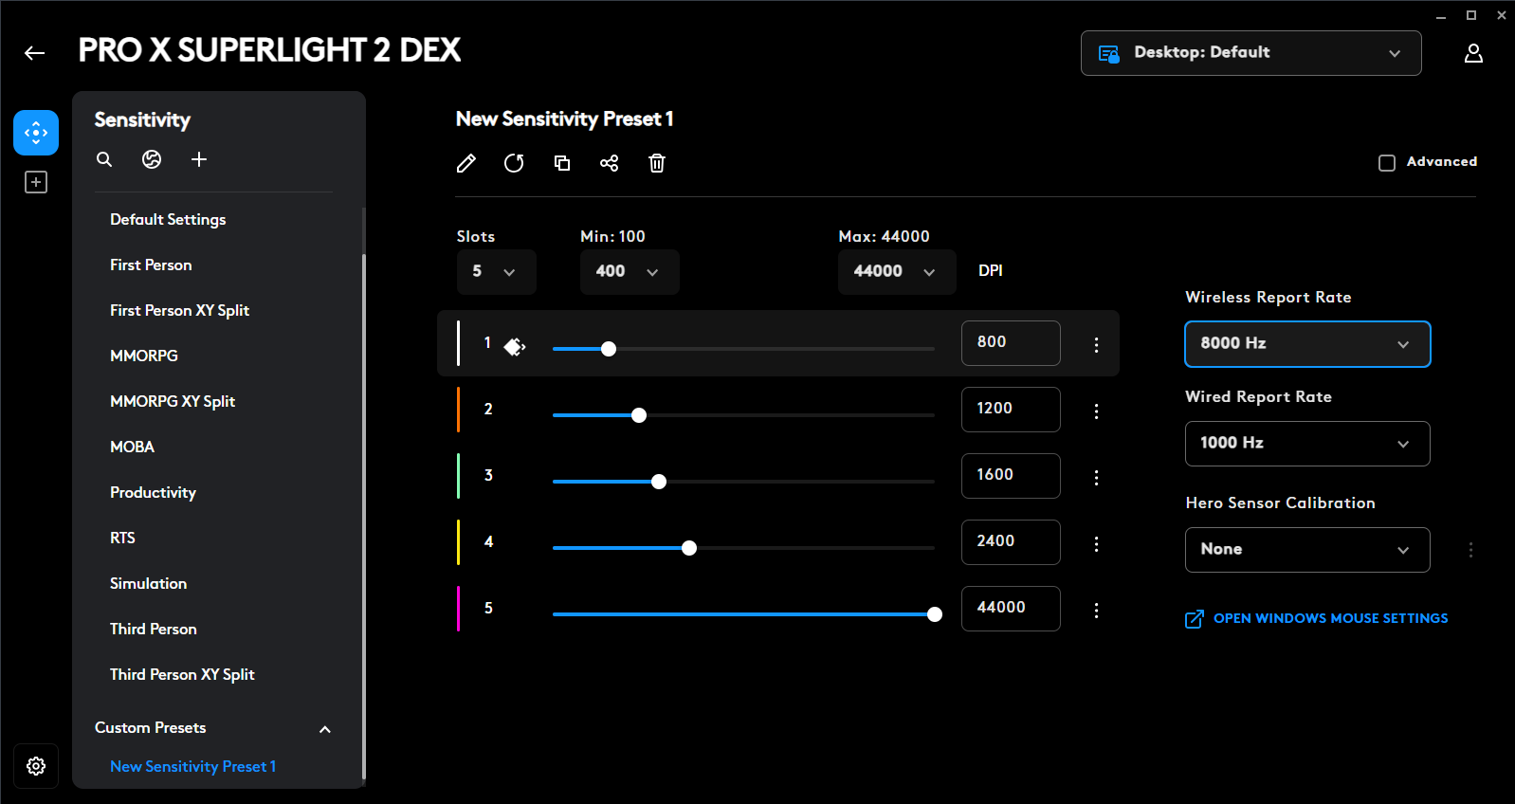Image resolution: width=1515 pixels, height=804 pixels.
Task: Click the external link icon for mouse settings
Action: point(1195,619)
